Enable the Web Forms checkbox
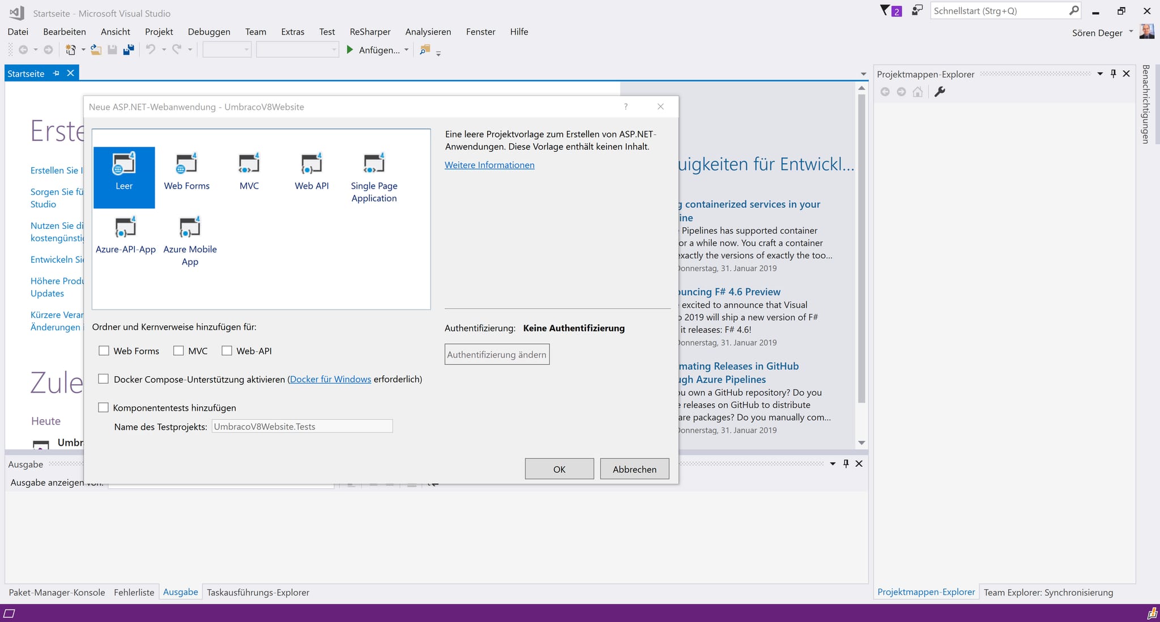The image size is (1160, 622). click(104, 351)
